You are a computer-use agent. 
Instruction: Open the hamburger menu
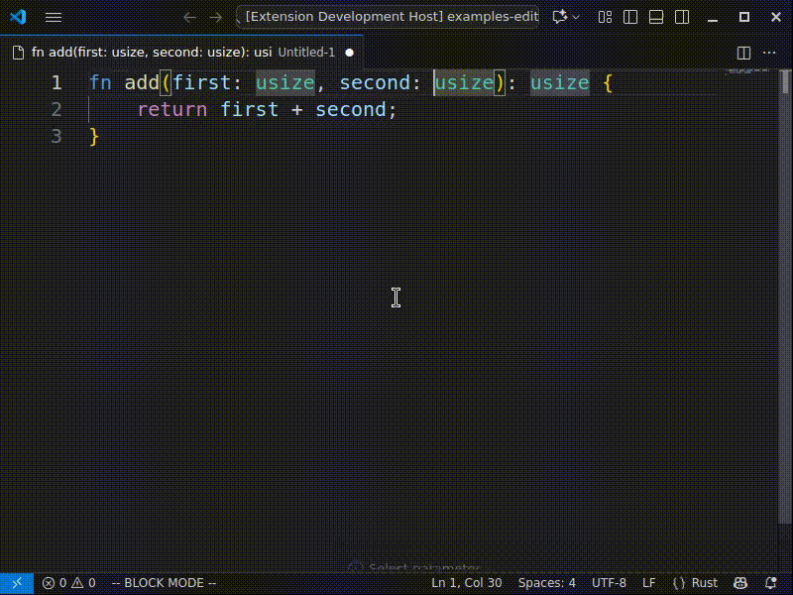(x=53, y=17)
